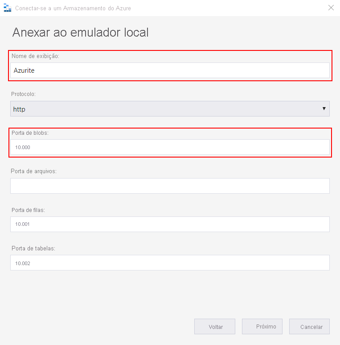The height and width of the screenshot is (345, 340).
Task: Cancel the dialog with Cancelar
Action: pyautogui.click(x=309, y=327)
